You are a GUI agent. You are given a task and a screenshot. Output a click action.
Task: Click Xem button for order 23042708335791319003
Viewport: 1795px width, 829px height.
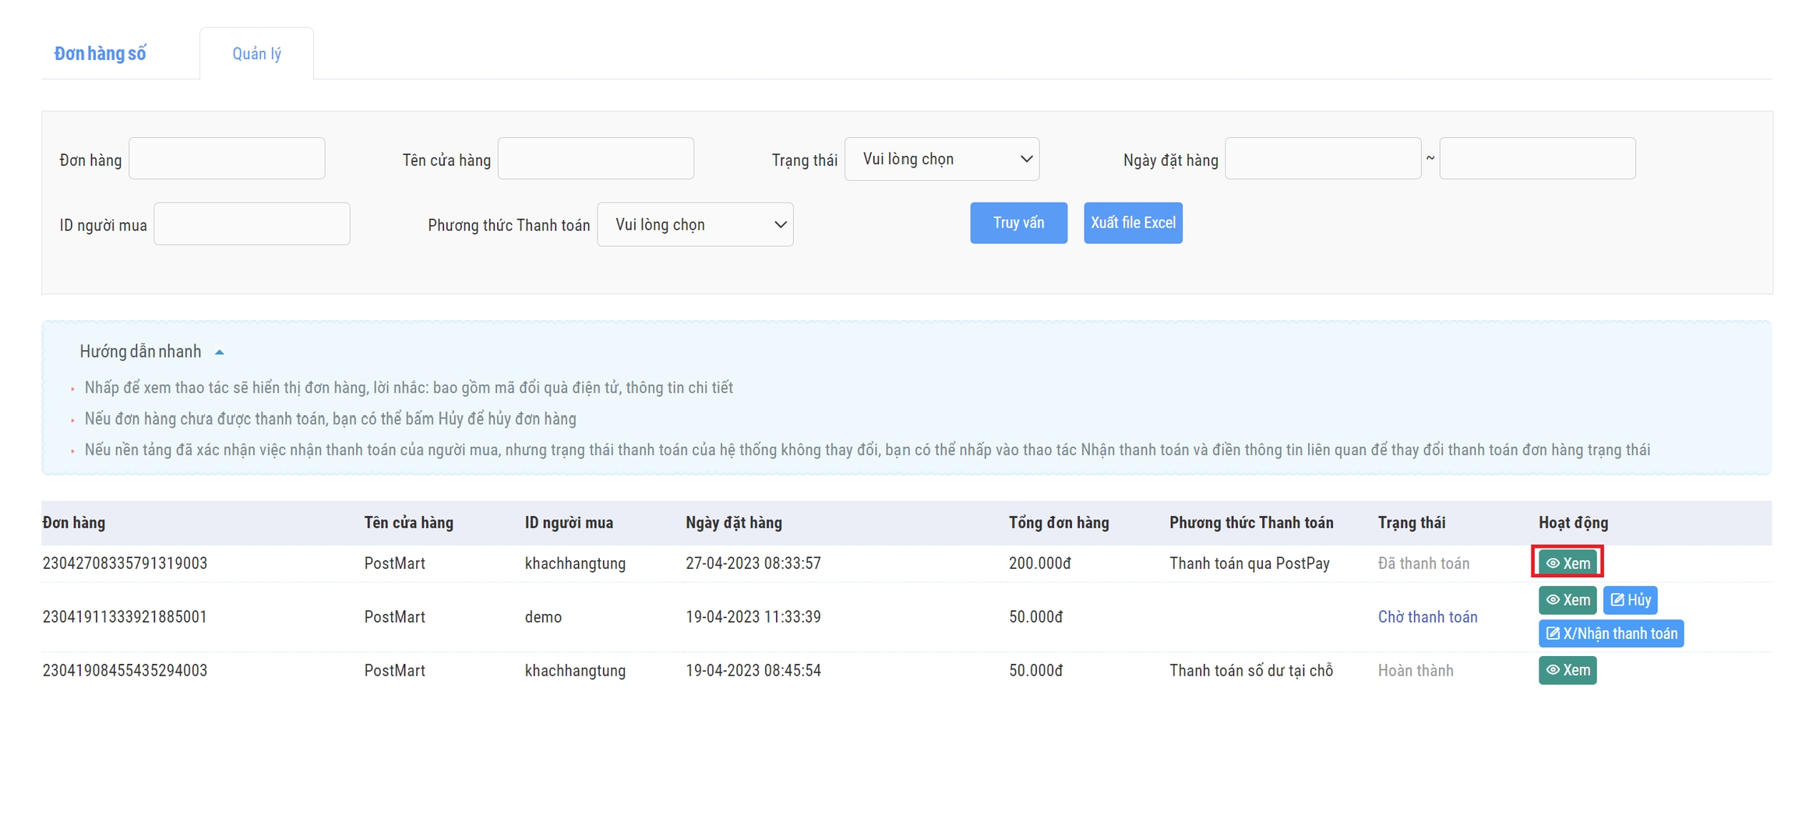point(1567,563)
